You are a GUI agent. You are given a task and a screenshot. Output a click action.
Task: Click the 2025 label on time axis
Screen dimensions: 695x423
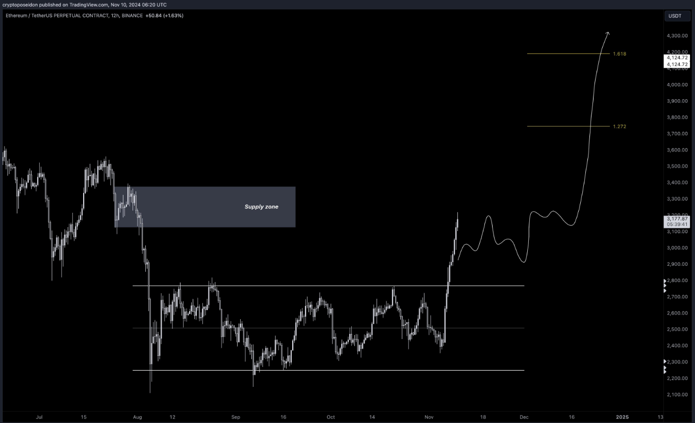pos(623,417)
